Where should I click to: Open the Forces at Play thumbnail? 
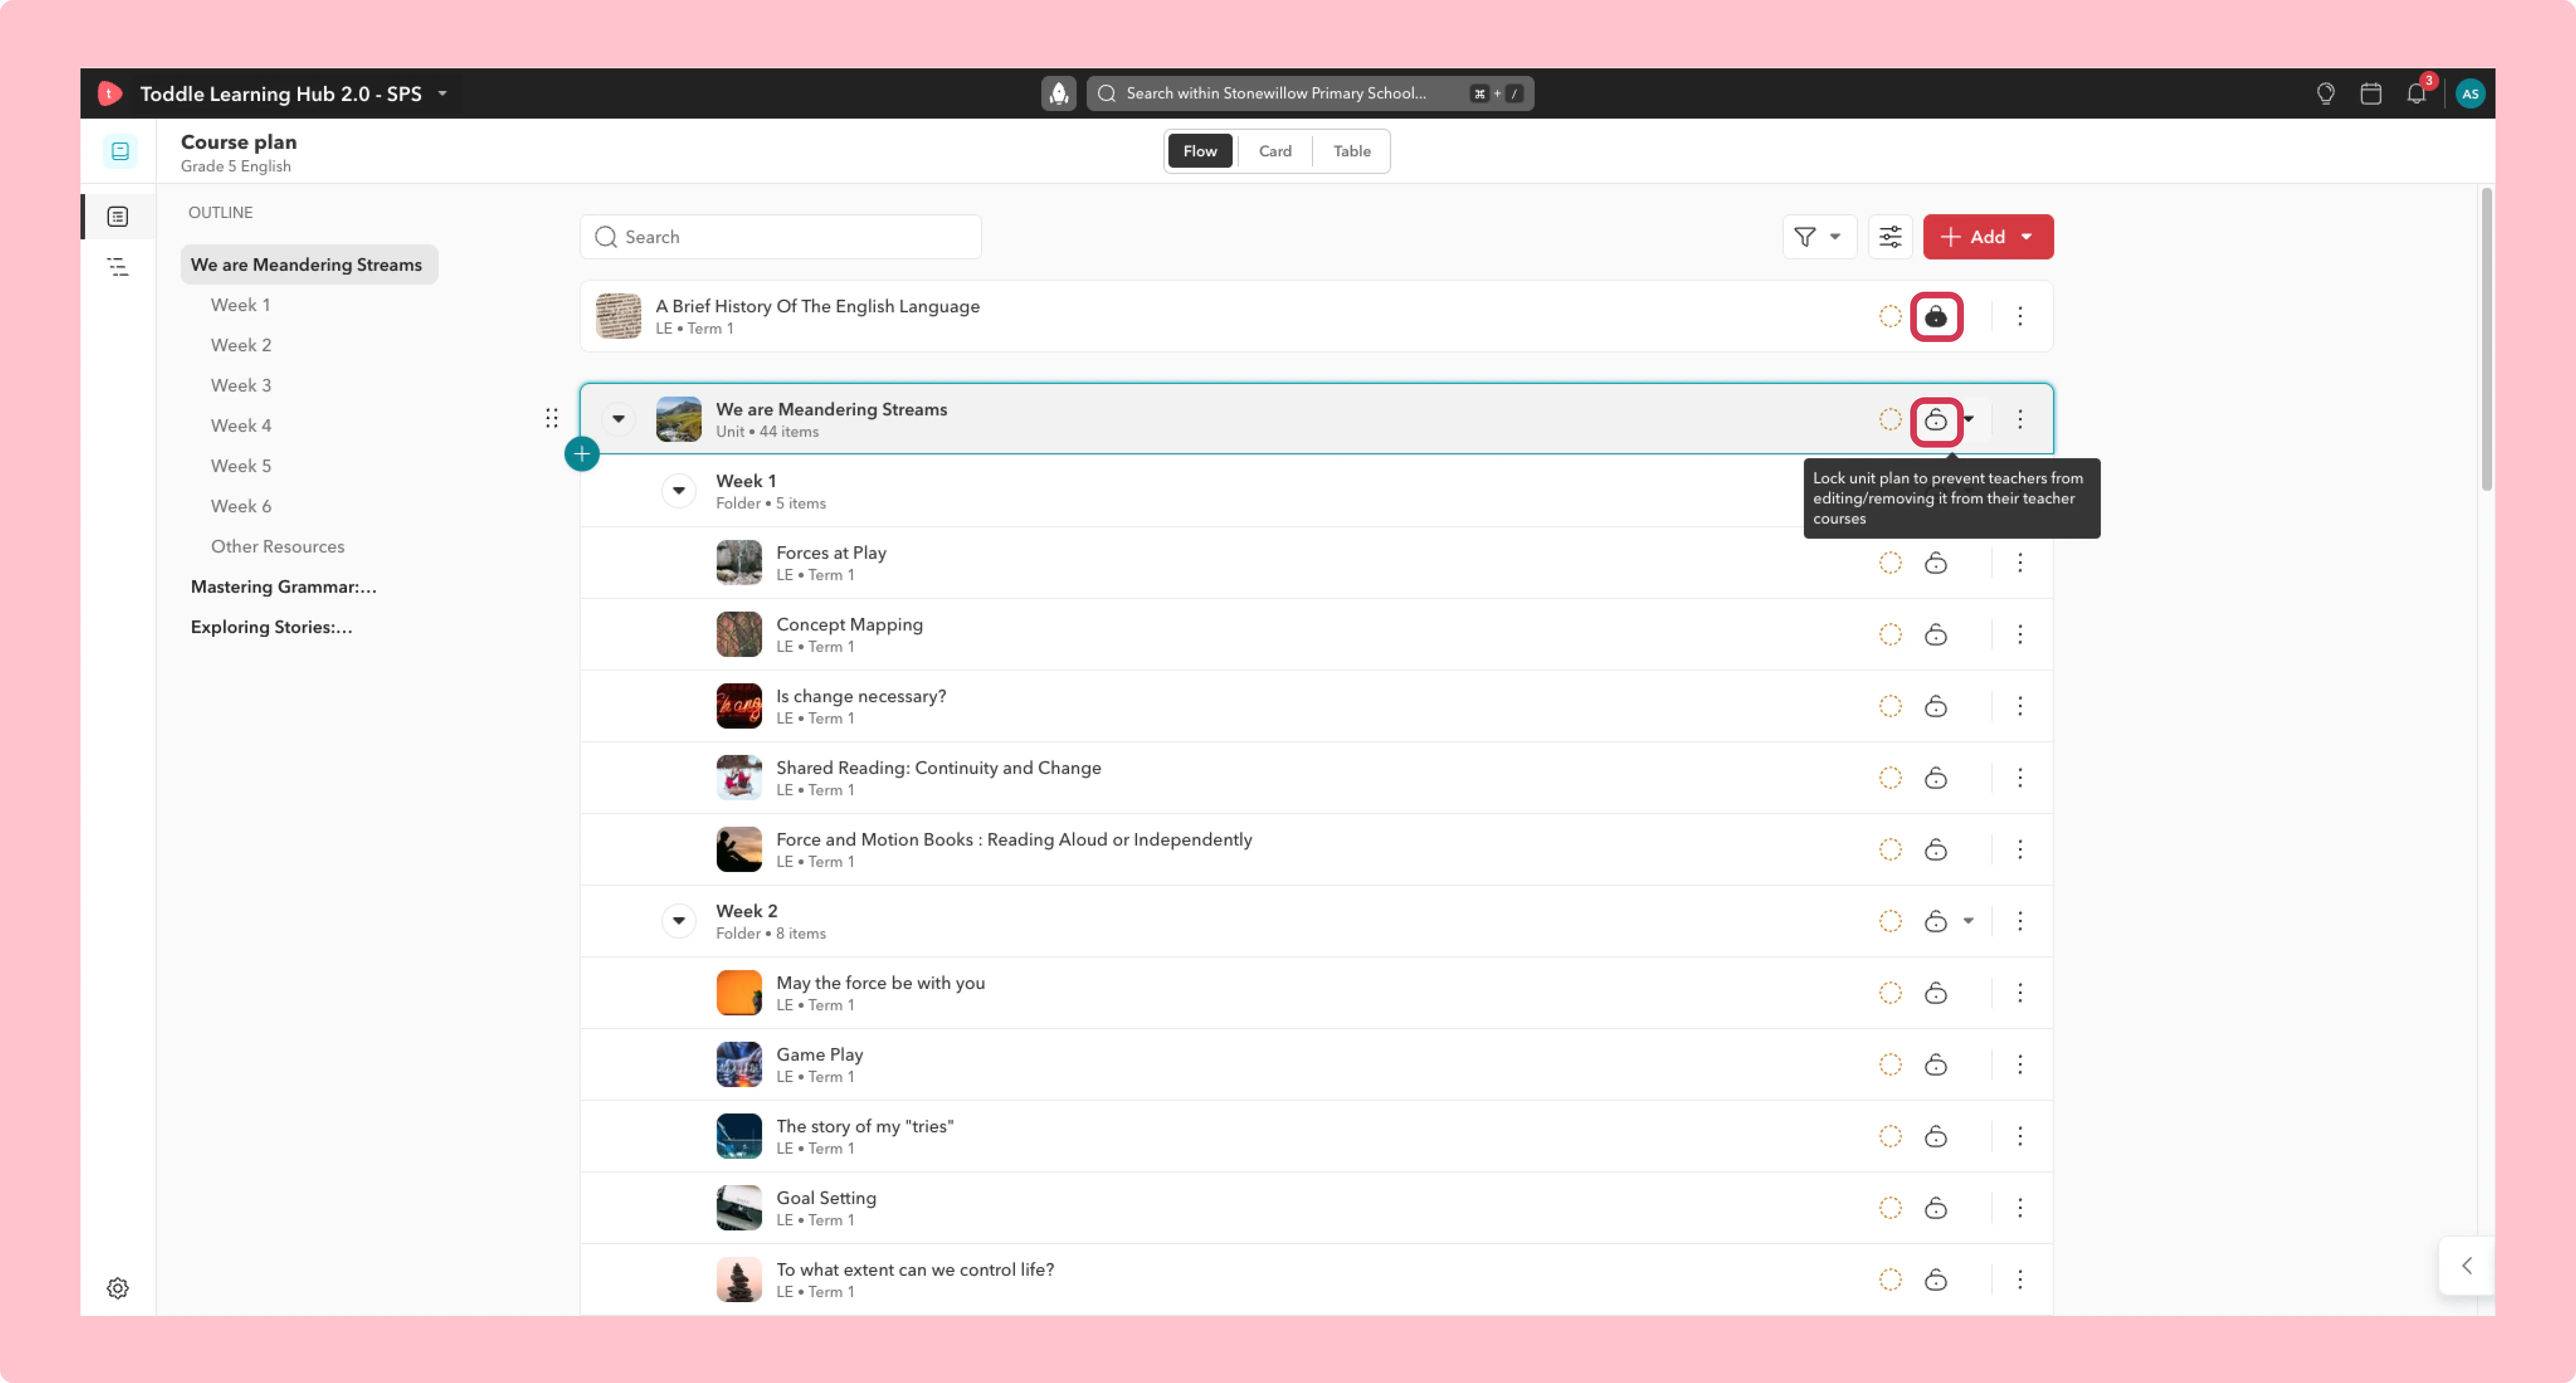[x=739, y=562]
